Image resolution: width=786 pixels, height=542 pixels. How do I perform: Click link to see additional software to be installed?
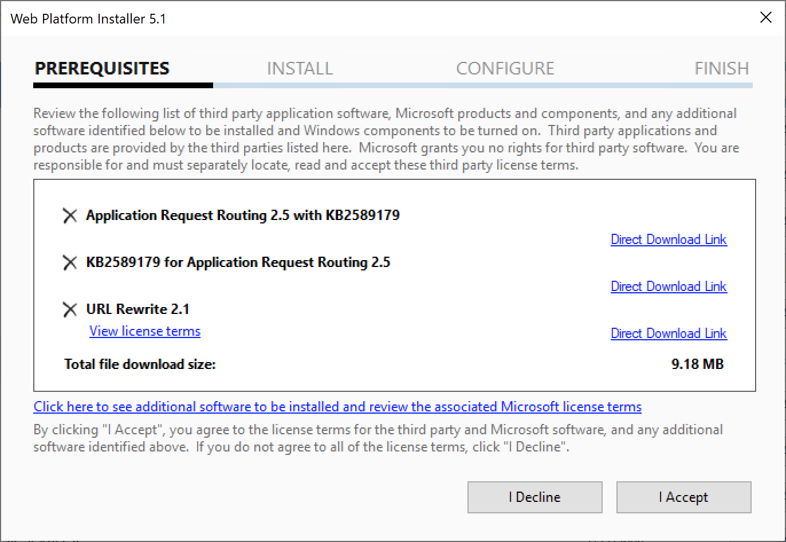tap(337, 407)
